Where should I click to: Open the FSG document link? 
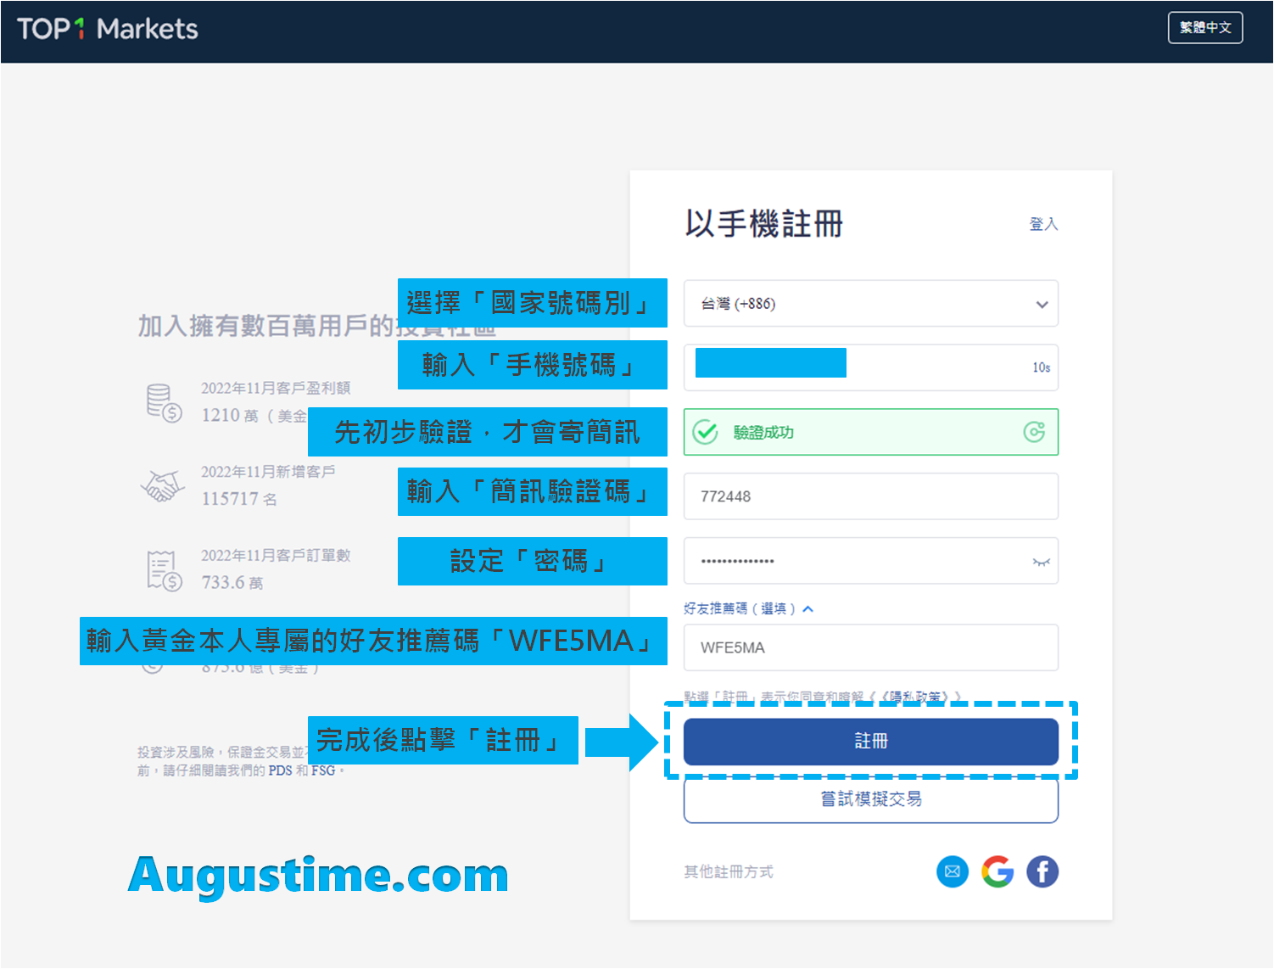pos(323,770)
